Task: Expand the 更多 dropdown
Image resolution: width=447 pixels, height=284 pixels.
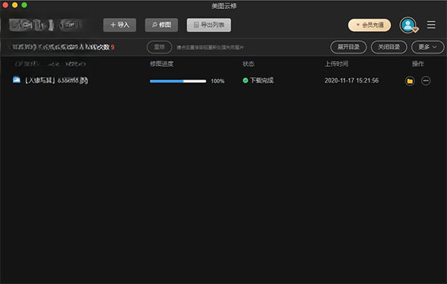Action: point(428,47)
